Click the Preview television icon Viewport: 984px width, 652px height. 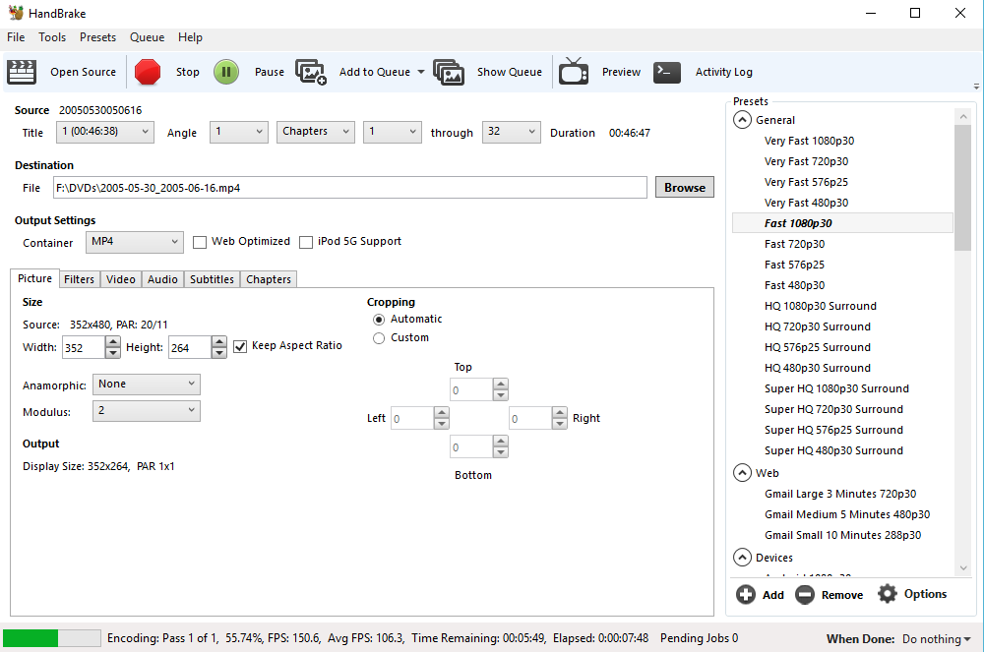click(574, 71)
